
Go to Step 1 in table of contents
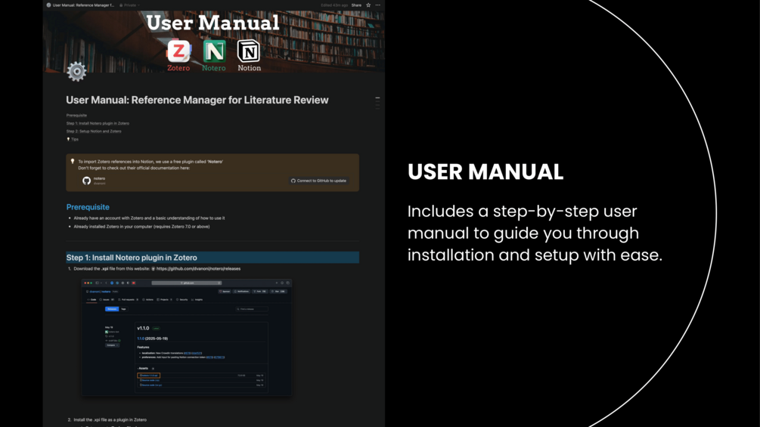pos(98,123)
